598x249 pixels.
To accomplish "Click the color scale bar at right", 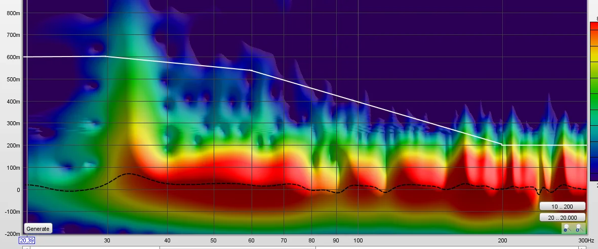I will coord(594,102).
